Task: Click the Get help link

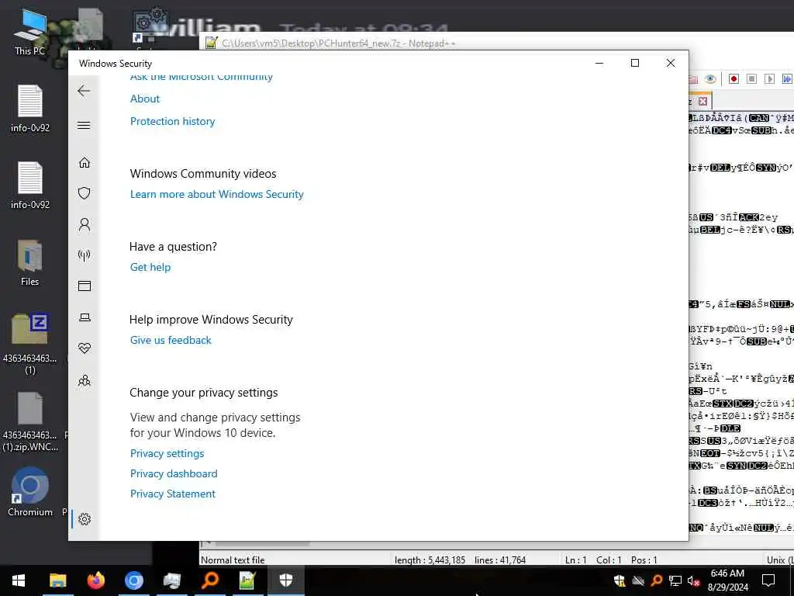Action: pyautogui.click(x=150, y=267)
